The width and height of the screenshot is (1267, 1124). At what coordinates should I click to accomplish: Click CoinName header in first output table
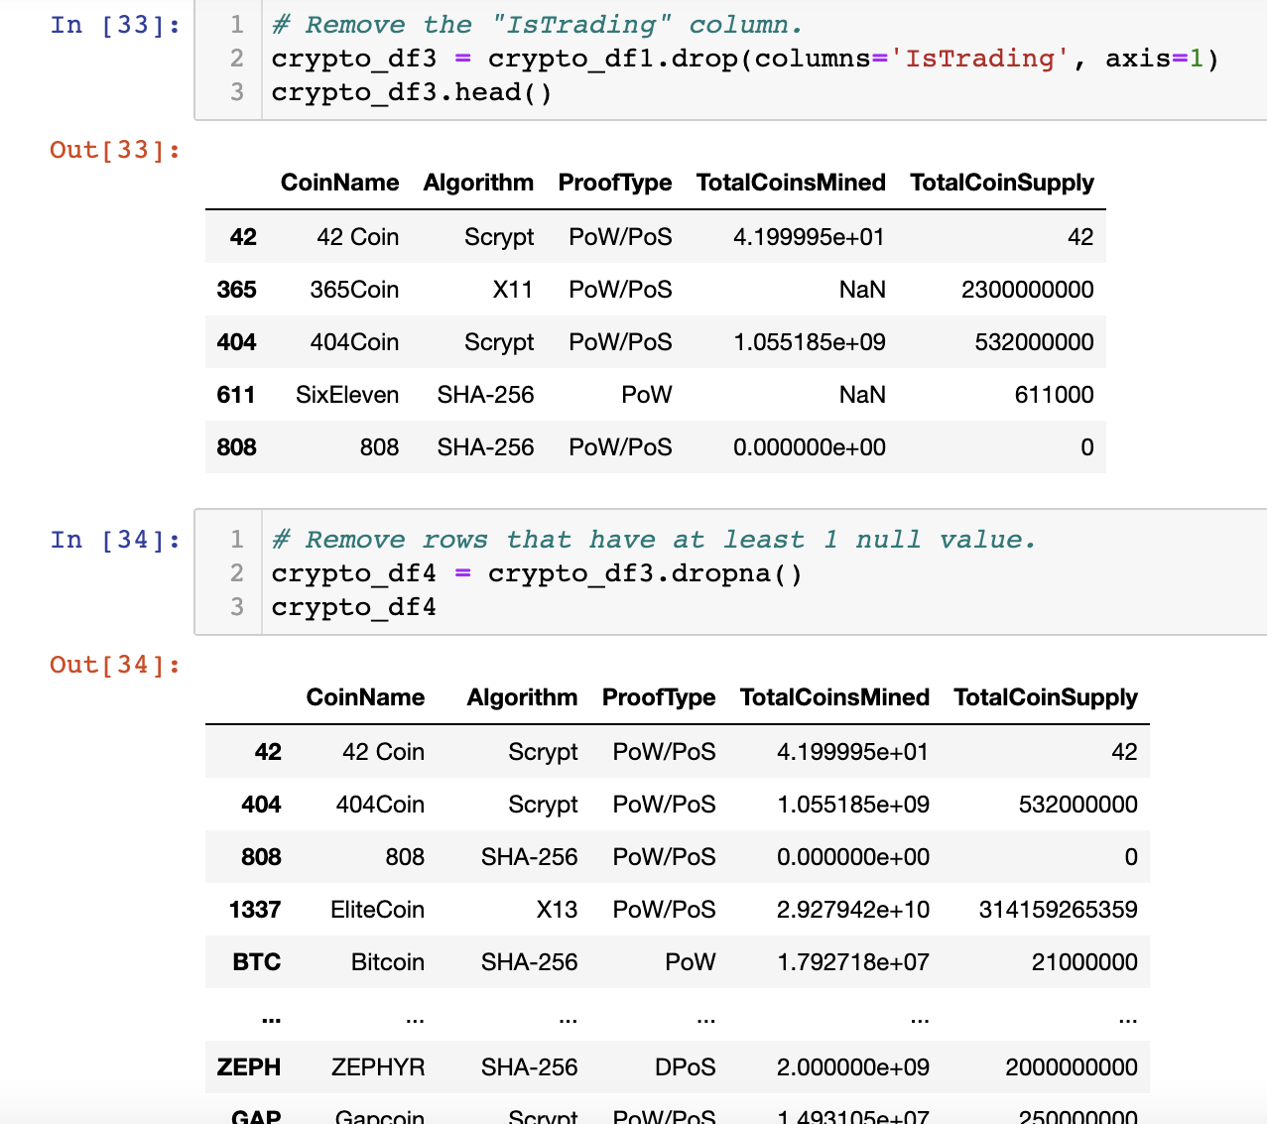[339, 183]
